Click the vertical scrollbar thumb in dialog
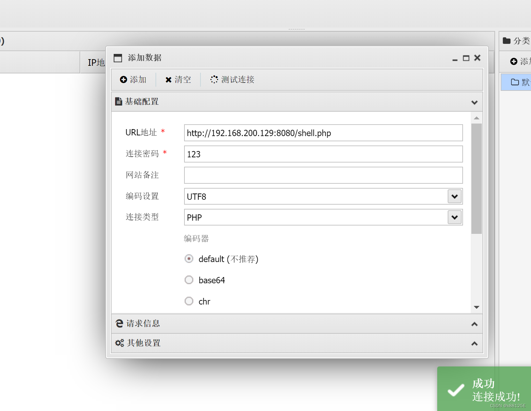Image resolution: width=531 pixels, height=411 pixels. [477, 179]
